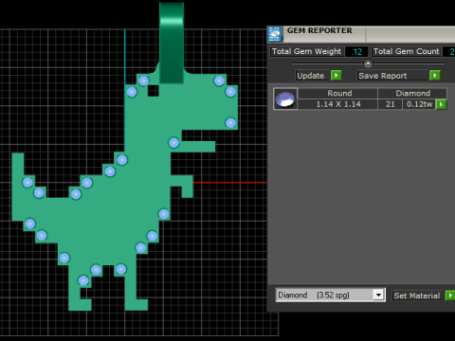Select the gem at the dinosaur's arm
This screenshot has height=341, width=455.
173,143
